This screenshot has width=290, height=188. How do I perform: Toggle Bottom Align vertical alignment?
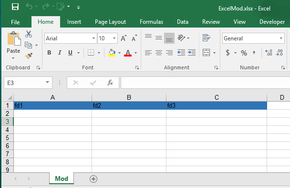tap(169, 38)
